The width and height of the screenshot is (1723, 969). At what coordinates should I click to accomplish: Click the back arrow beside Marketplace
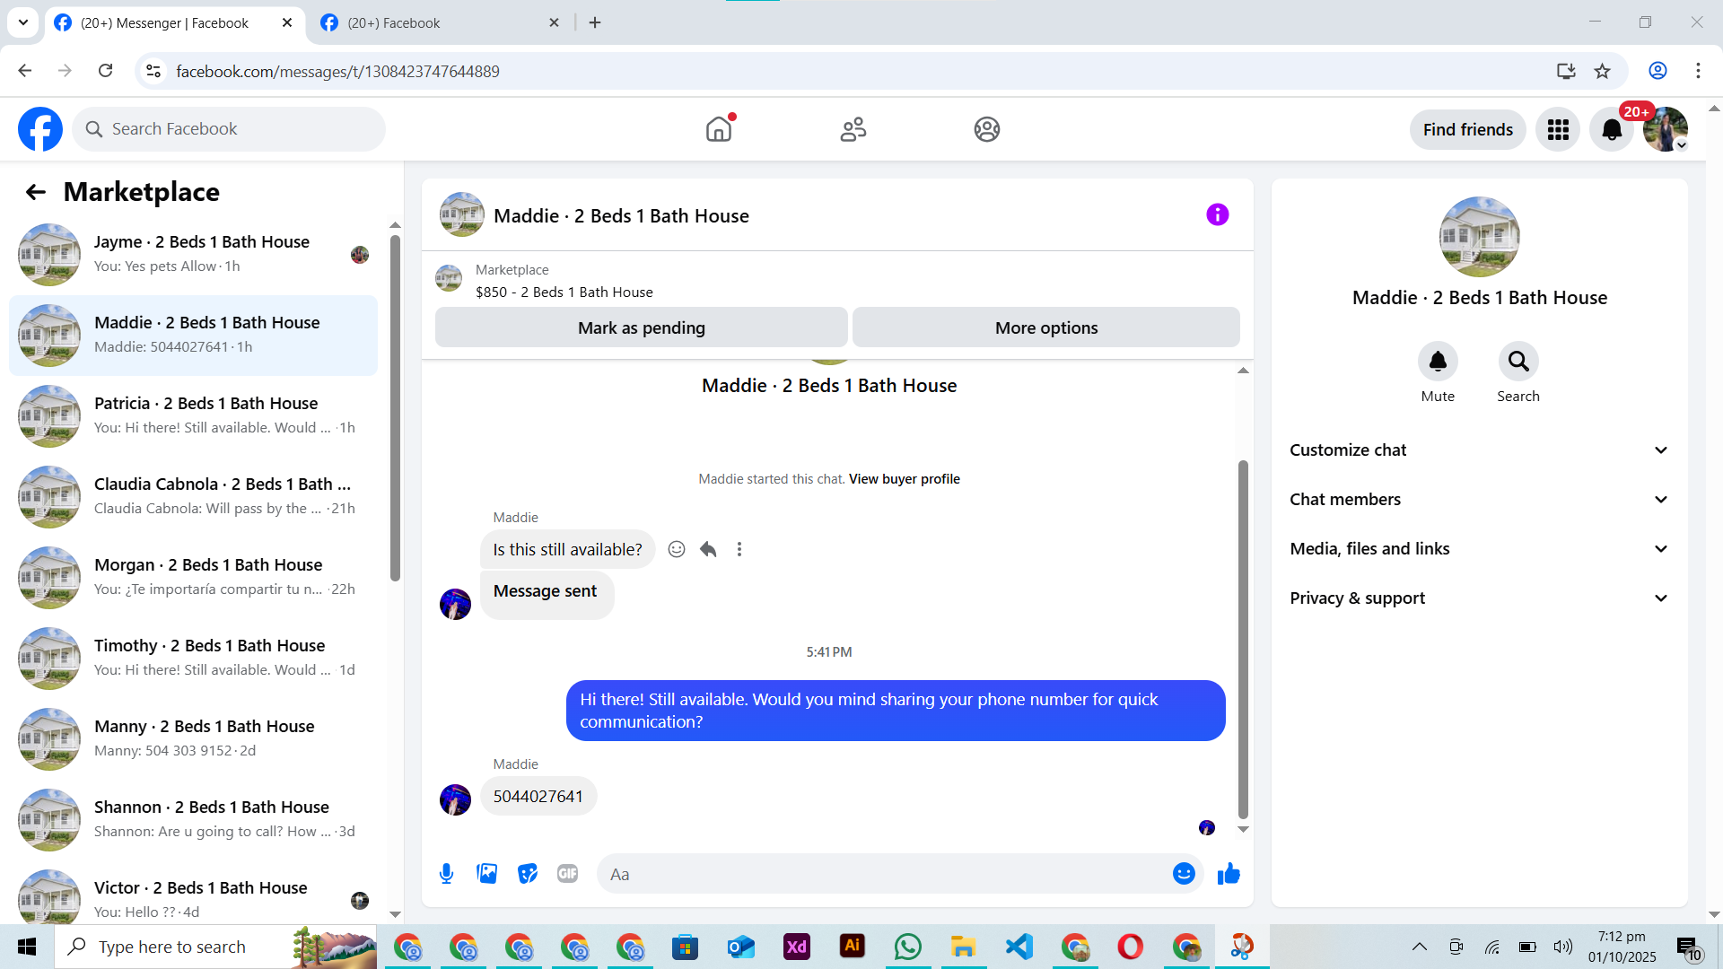click(x=35, y=192)
